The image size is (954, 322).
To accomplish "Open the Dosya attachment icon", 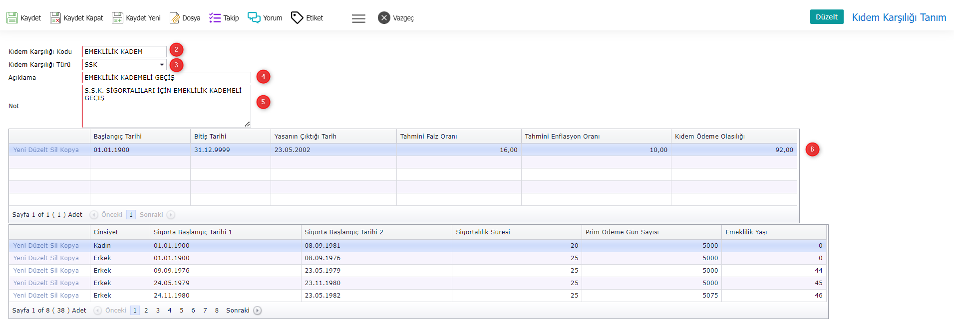I will click(175, 18).
